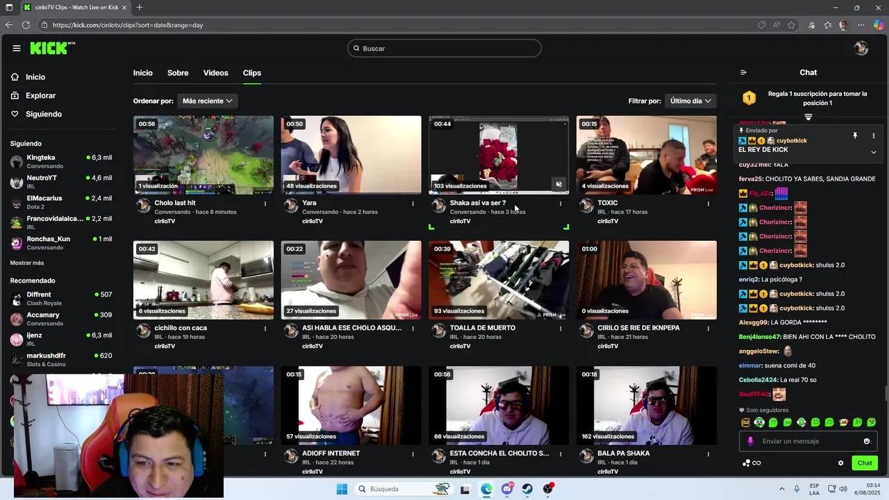
Task: Play the Cholo last hit clip thumbnail
Action: point(203,155)
